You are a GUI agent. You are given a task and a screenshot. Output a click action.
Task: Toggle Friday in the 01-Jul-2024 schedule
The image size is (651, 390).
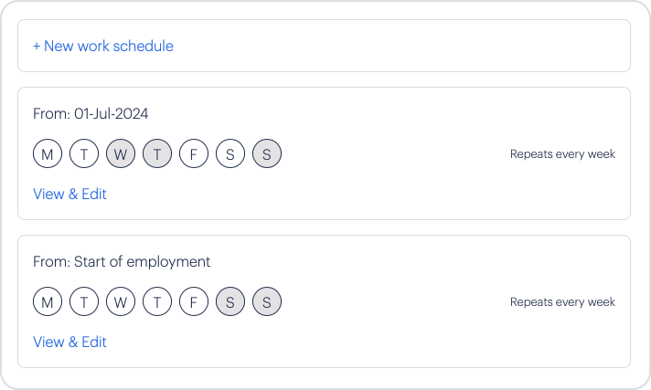pos(194,154)
